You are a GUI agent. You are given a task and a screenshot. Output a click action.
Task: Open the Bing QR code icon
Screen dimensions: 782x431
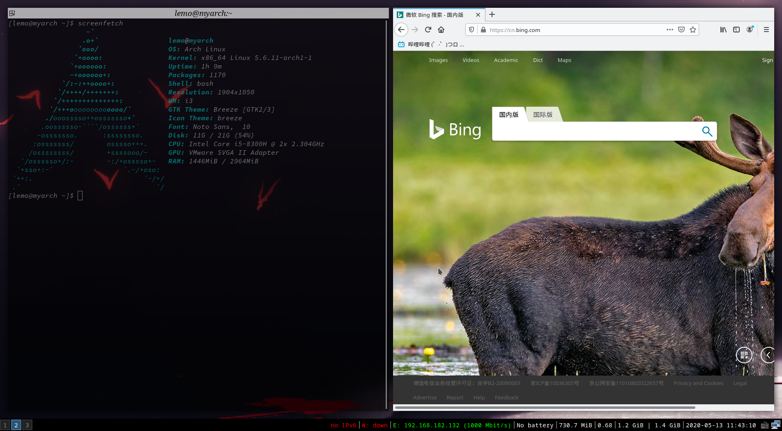tap(744, 355)
